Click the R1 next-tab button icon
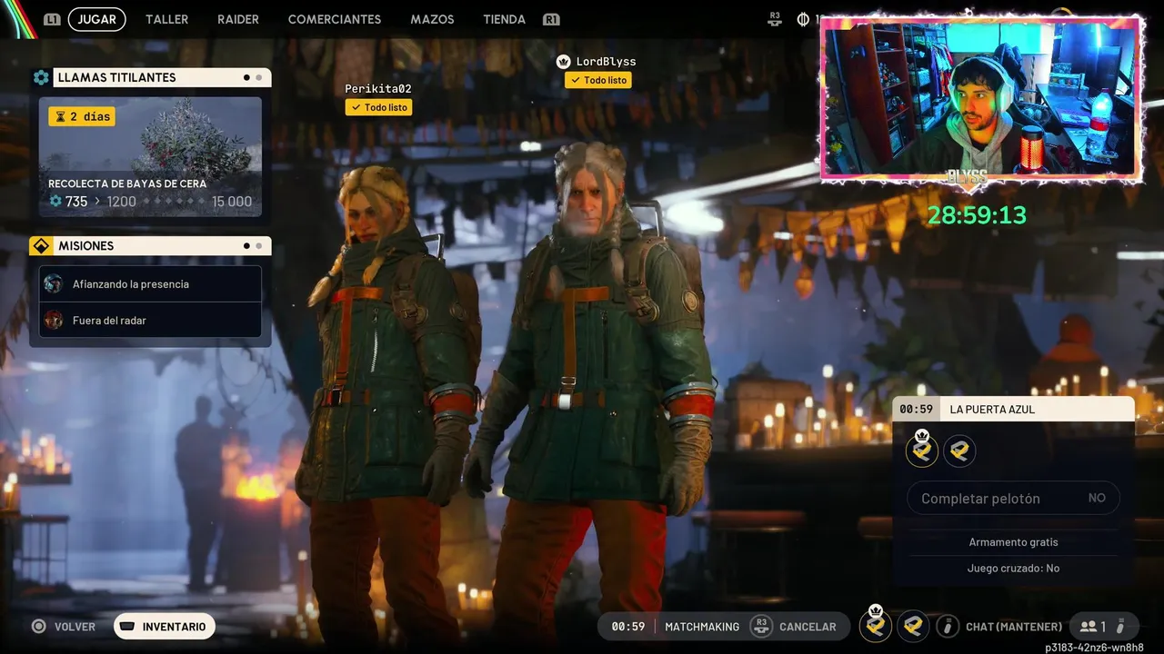Image resolution: width=1164 pixels, height=654 pixels. (x=550, y=19)
